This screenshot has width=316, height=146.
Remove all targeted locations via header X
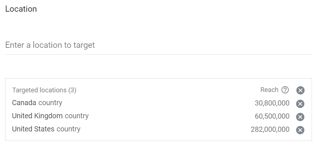[x=300, y=91]
